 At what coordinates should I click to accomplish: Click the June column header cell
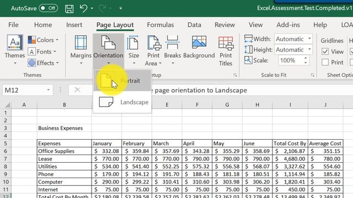(258, 144)
